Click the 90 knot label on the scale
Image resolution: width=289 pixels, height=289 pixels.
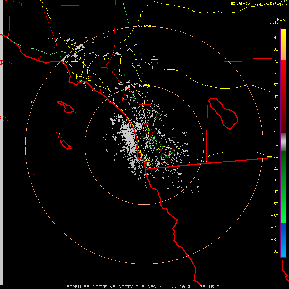(276, 38)
